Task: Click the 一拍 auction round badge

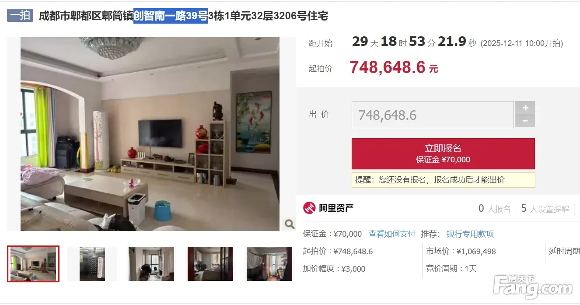Action: pyautogui.click(x=20, y=15)
